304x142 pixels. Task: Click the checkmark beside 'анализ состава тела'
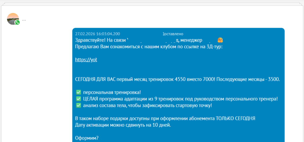(78, 105)
